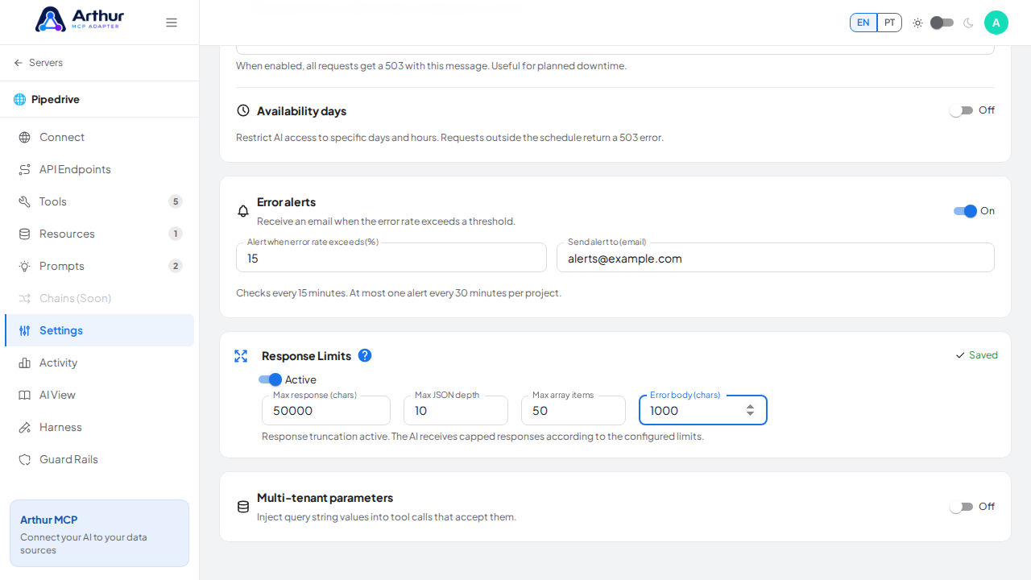Focus the Max response chars field
This screenshot has height=580, width=1031.
(326, 410)
